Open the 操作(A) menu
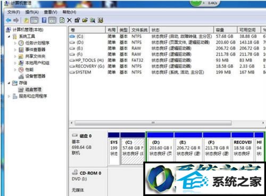The height and width of the screenshot is (196, 266). coord(32,12)
